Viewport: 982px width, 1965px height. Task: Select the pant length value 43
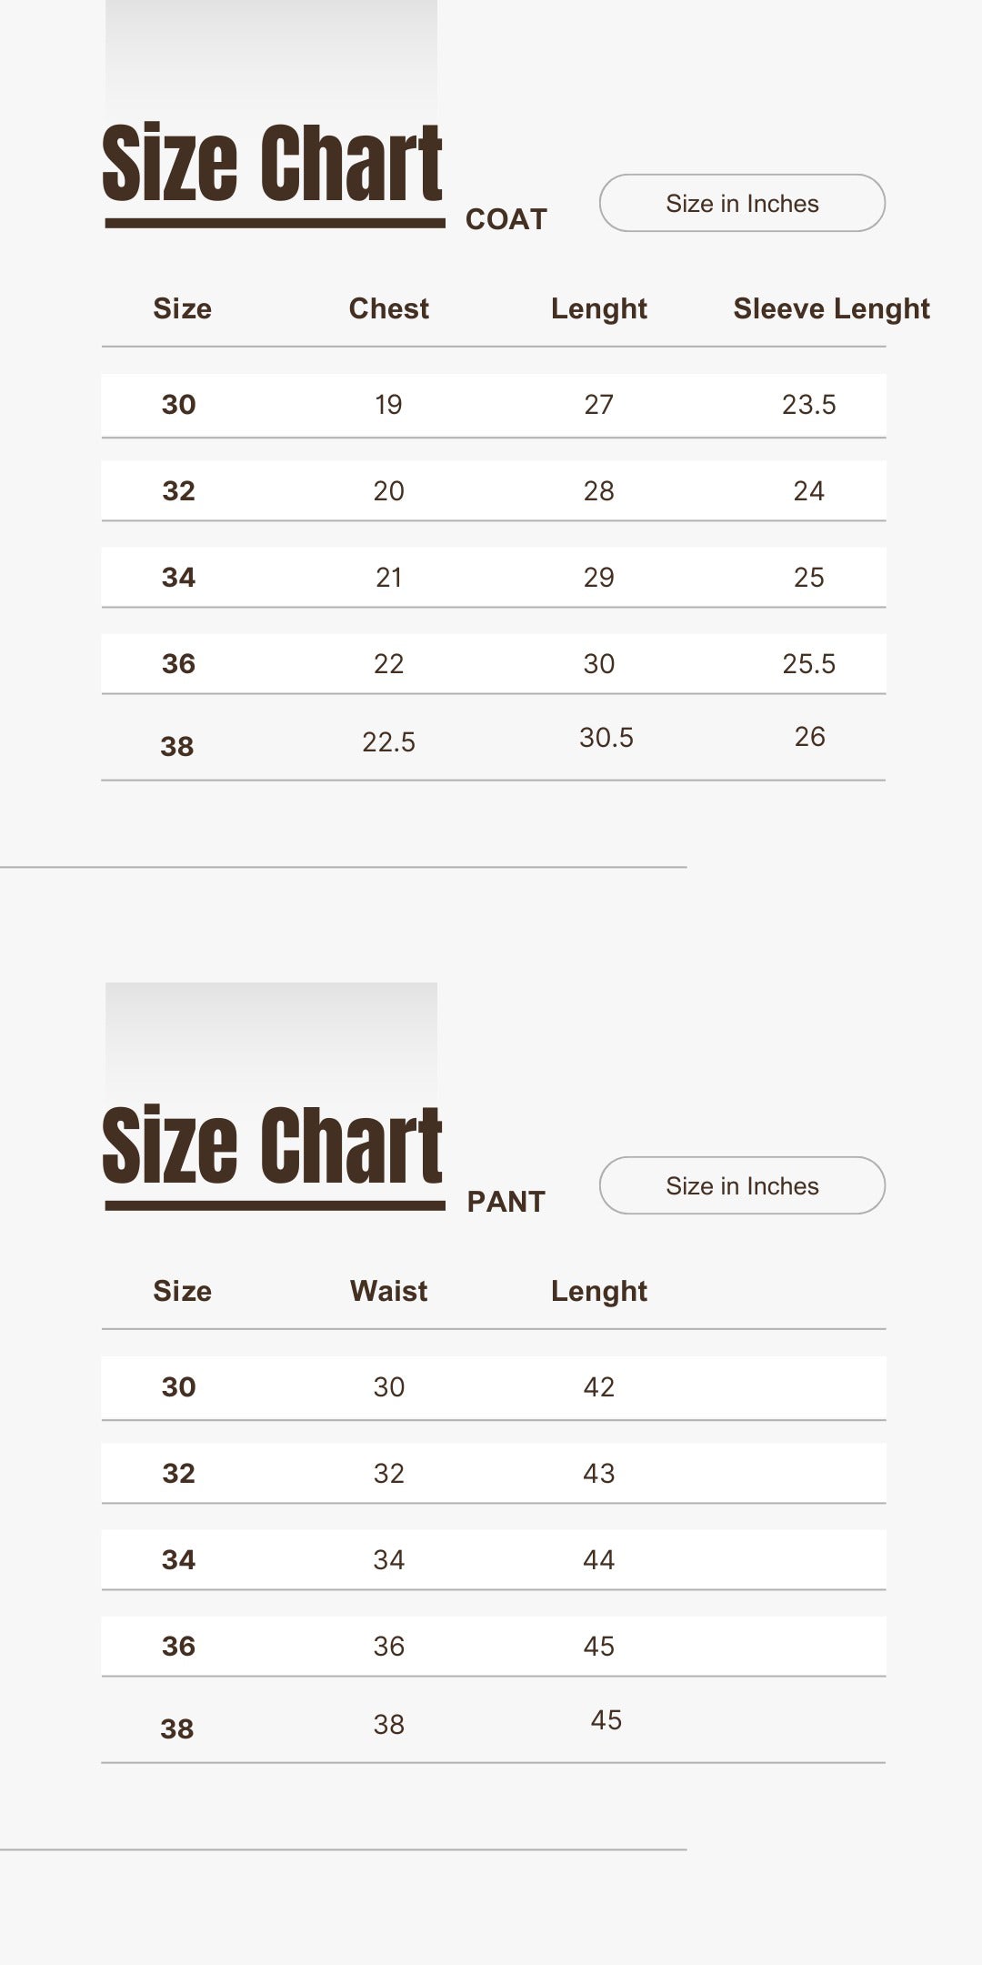(x=598, y=1474)
